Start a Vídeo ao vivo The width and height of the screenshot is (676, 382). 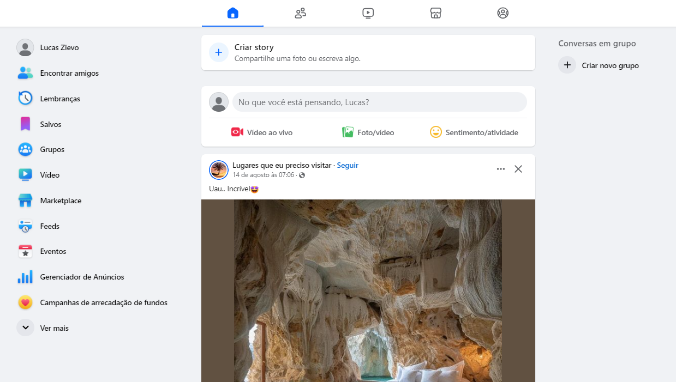(x=262, y=132)
